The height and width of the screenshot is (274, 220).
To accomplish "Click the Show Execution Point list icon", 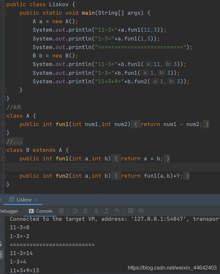I will [x=61, y=211].
